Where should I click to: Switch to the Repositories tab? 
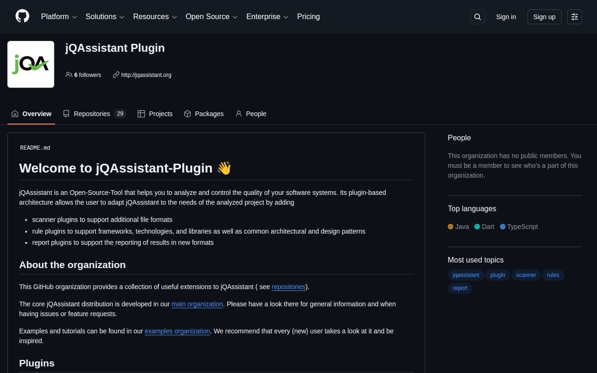point(92,113)
